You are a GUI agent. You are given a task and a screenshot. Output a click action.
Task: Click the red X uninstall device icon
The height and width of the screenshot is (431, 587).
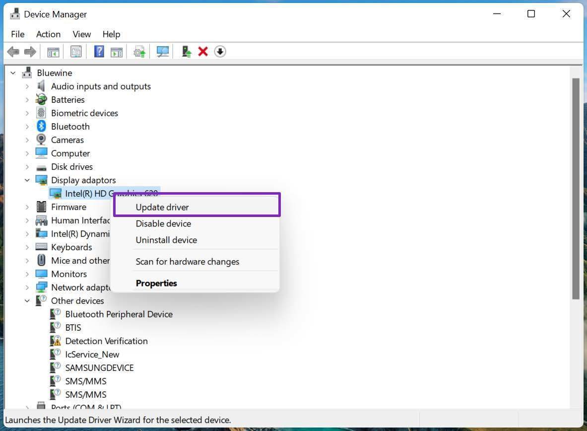[203, 52]
